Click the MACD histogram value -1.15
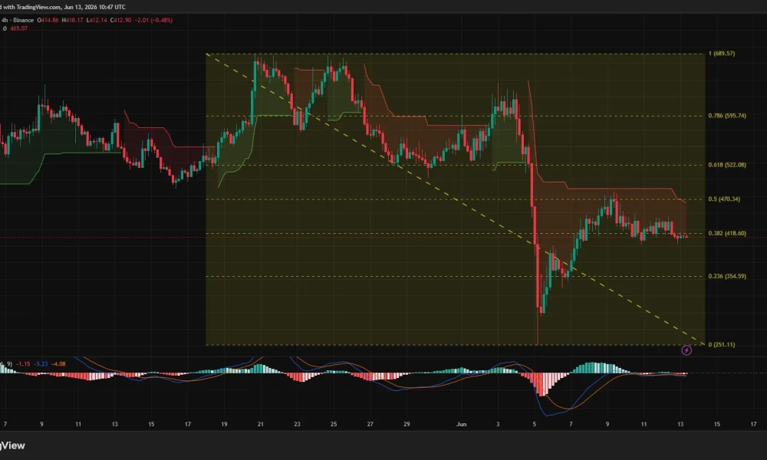Image resolution: width=767 pixels, height=460 pixels. click(23, 363)
